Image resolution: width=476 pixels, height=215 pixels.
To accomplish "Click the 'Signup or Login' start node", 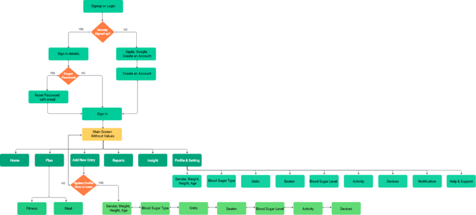I will point(103,6).
